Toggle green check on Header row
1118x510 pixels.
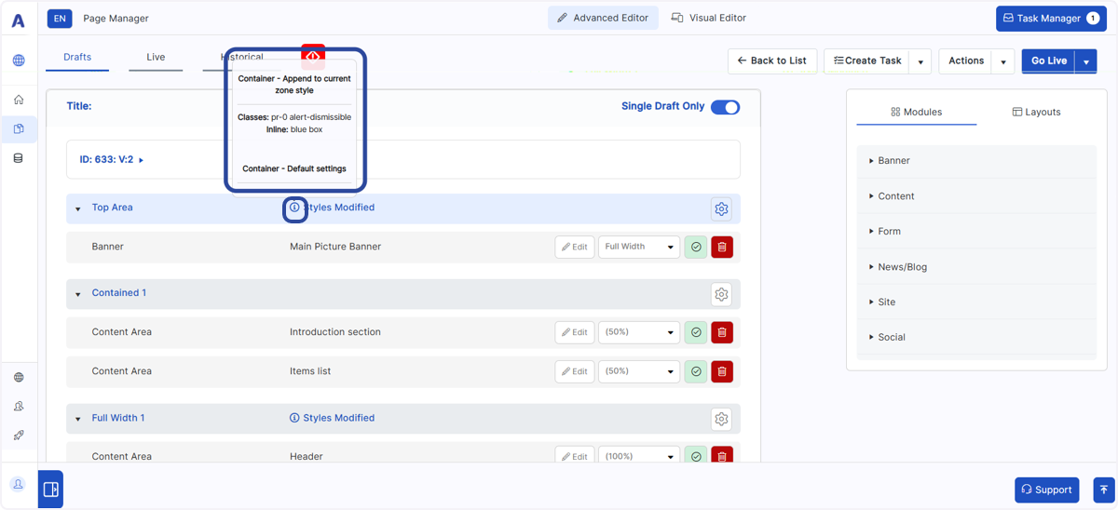[696, 455]
